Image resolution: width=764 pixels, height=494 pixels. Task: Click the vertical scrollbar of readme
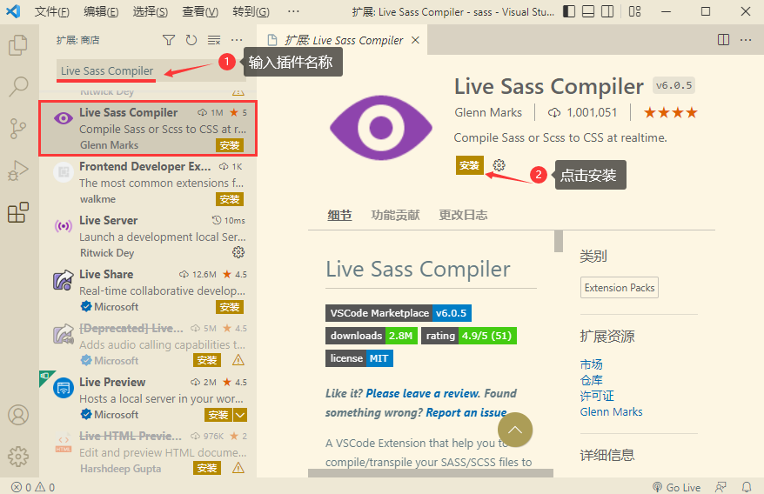pyautogui.click(x=559, y=241)
